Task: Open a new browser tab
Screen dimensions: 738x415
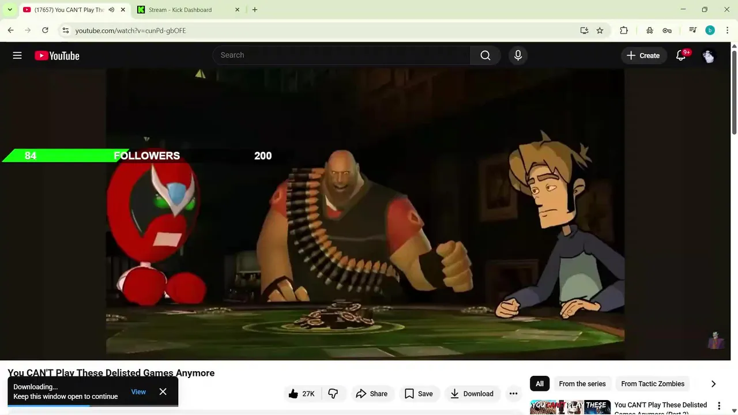Action: (255, 10)
